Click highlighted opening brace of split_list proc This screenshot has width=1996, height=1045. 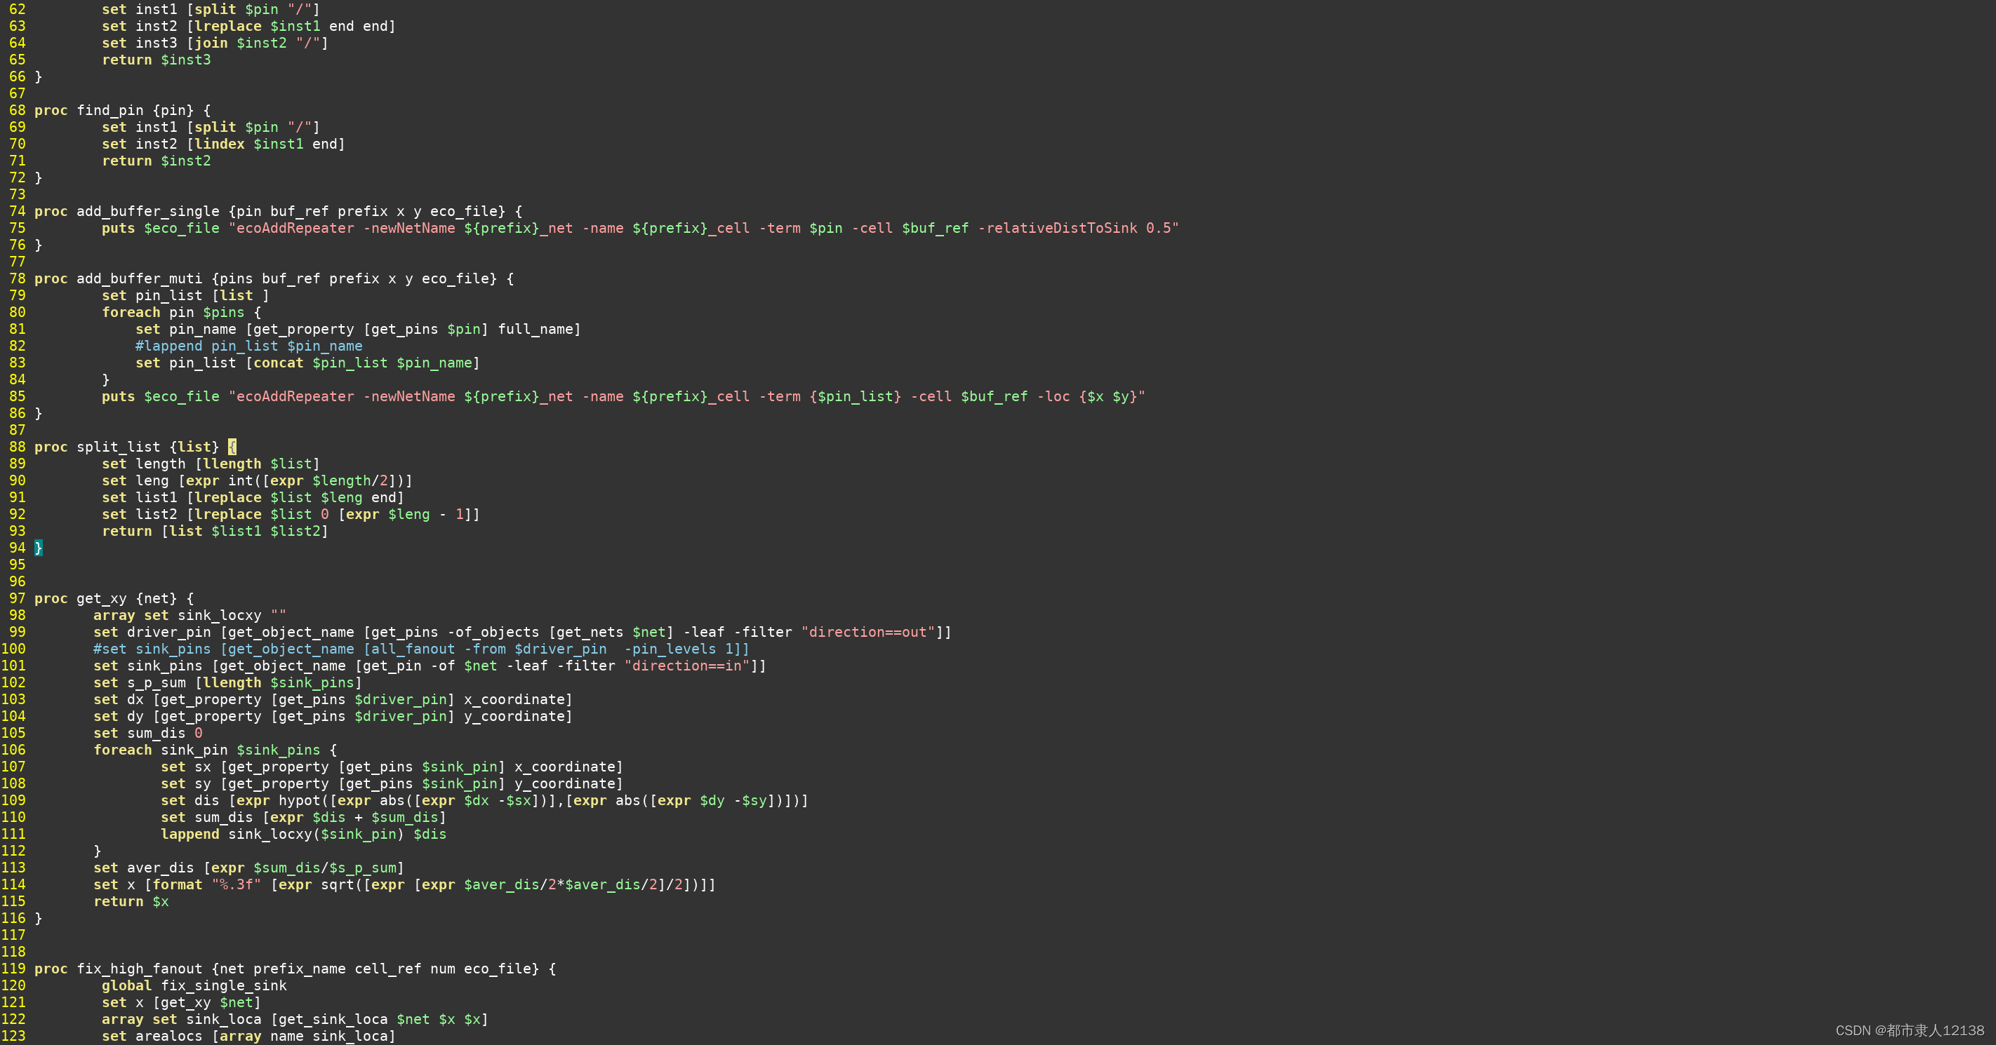coord(232,447)
